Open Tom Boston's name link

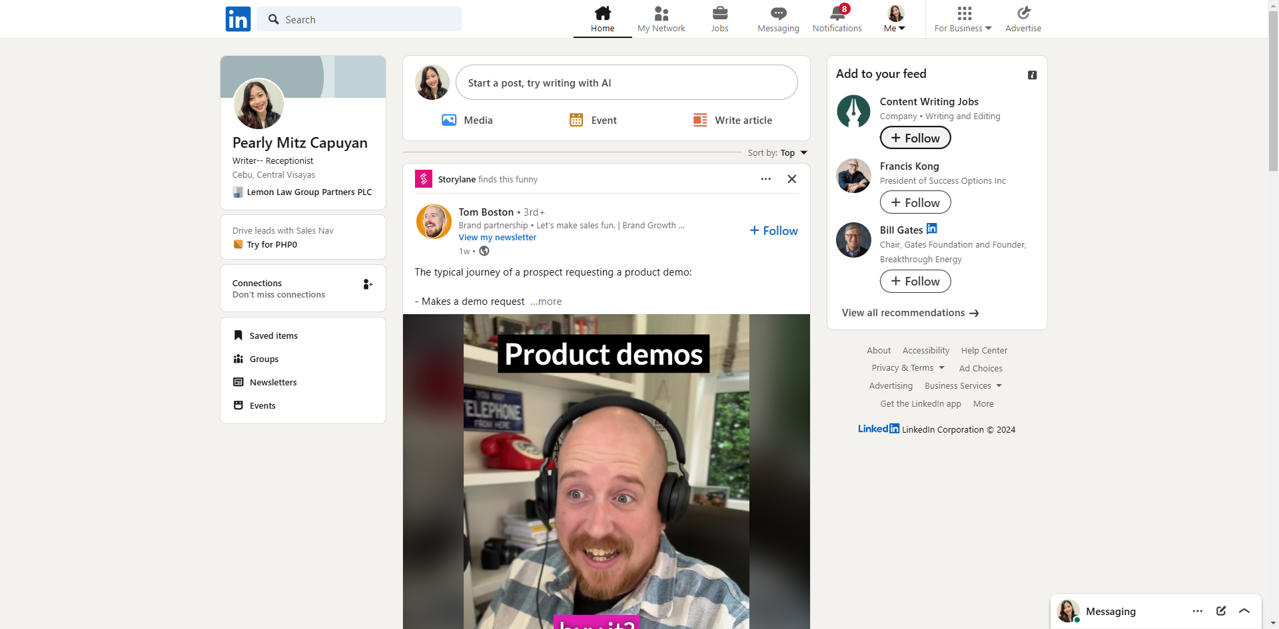point(486,212)
